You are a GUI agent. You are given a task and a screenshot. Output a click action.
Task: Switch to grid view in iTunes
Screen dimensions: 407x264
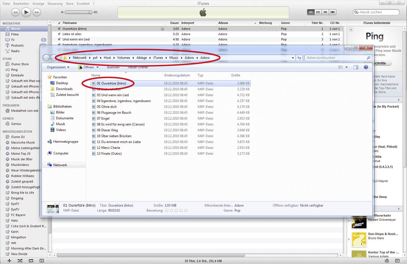coord(325,12)
